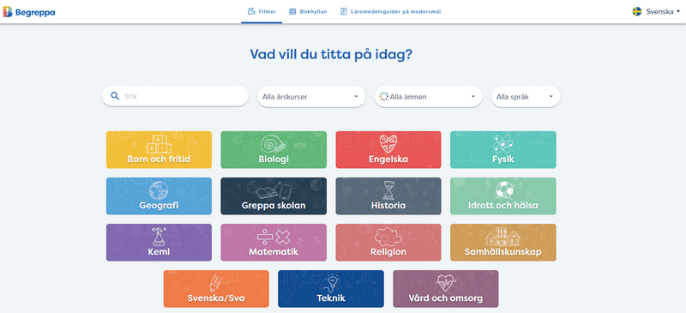Click into the Sök search field
This screenshot has width=686, height=313.
[x=175, y=96]
